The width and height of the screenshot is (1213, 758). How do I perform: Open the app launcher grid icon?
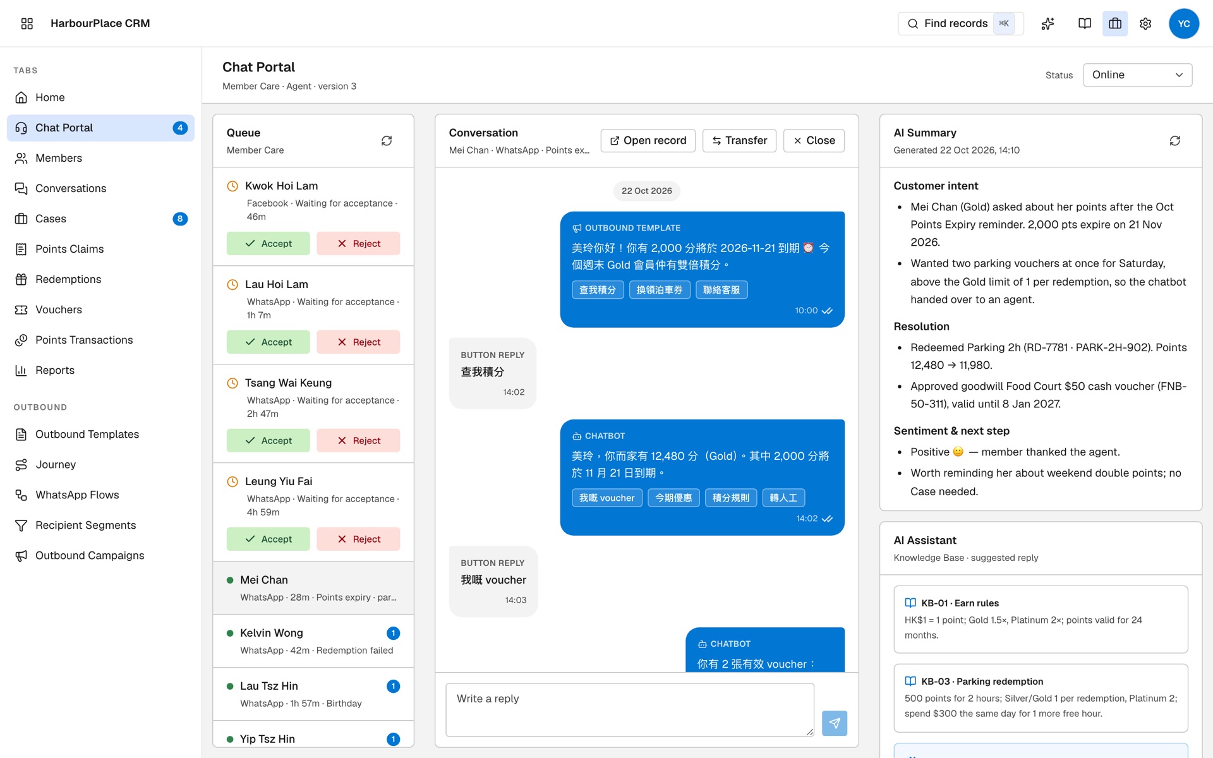27,23
